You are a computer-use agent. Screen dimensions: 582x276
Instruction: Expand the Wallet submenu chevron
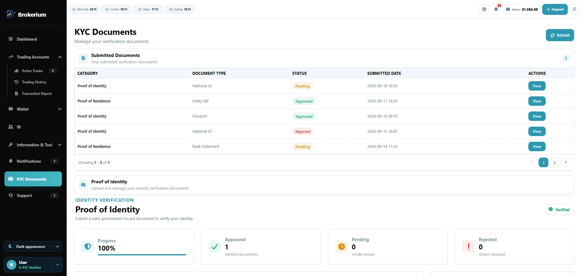(60, 109)
